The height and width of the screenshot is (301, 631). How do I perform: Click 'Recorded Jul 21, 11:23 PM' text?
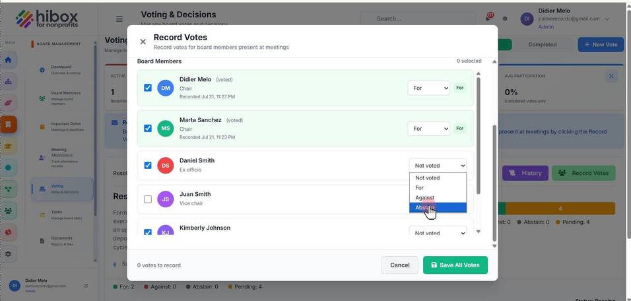click(x=207, y=137)
